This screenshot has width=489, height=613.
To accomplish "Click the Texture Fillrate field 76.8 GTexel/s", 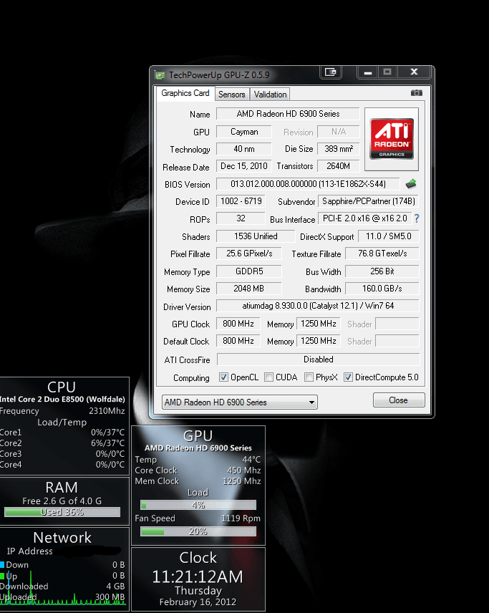I will pyautogui.click(x=382, y=254).
